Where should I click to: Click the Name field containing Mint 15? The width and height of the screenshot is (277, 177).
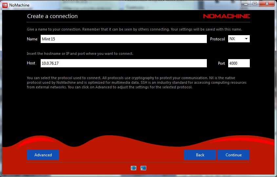tap(124, 39)
